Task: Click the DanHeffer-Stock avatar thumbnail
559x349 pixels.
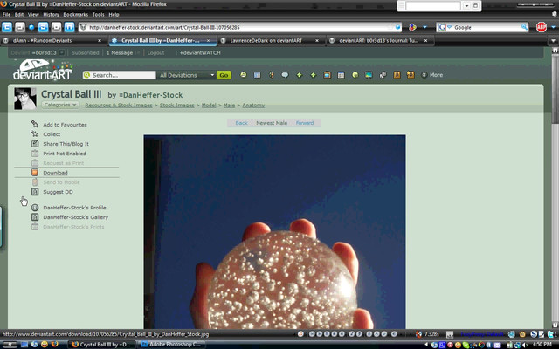Action: pyautogui.click(x=25, y=99)
